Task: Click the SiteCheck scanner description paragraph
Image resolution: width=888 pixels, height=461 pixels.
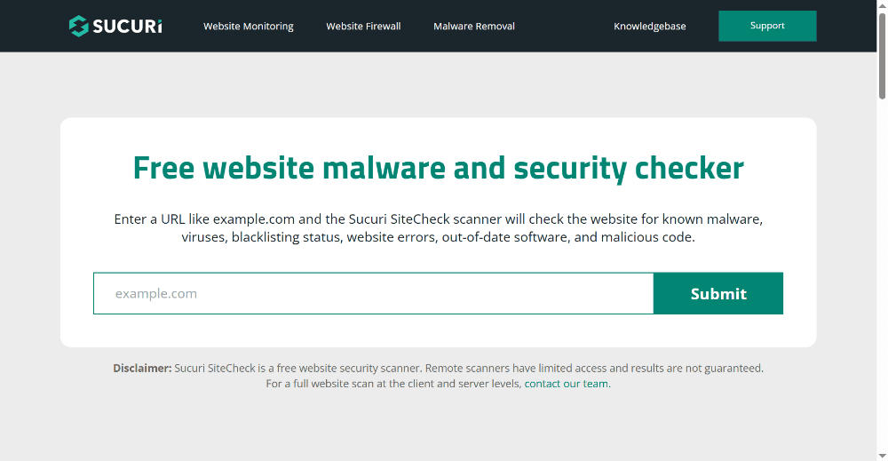Action: [x=439, y=227]
